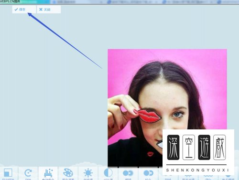Click the edited photo of the woman on the canvas
Viewport: 239px width, 180px height.
tap(167, 108)
